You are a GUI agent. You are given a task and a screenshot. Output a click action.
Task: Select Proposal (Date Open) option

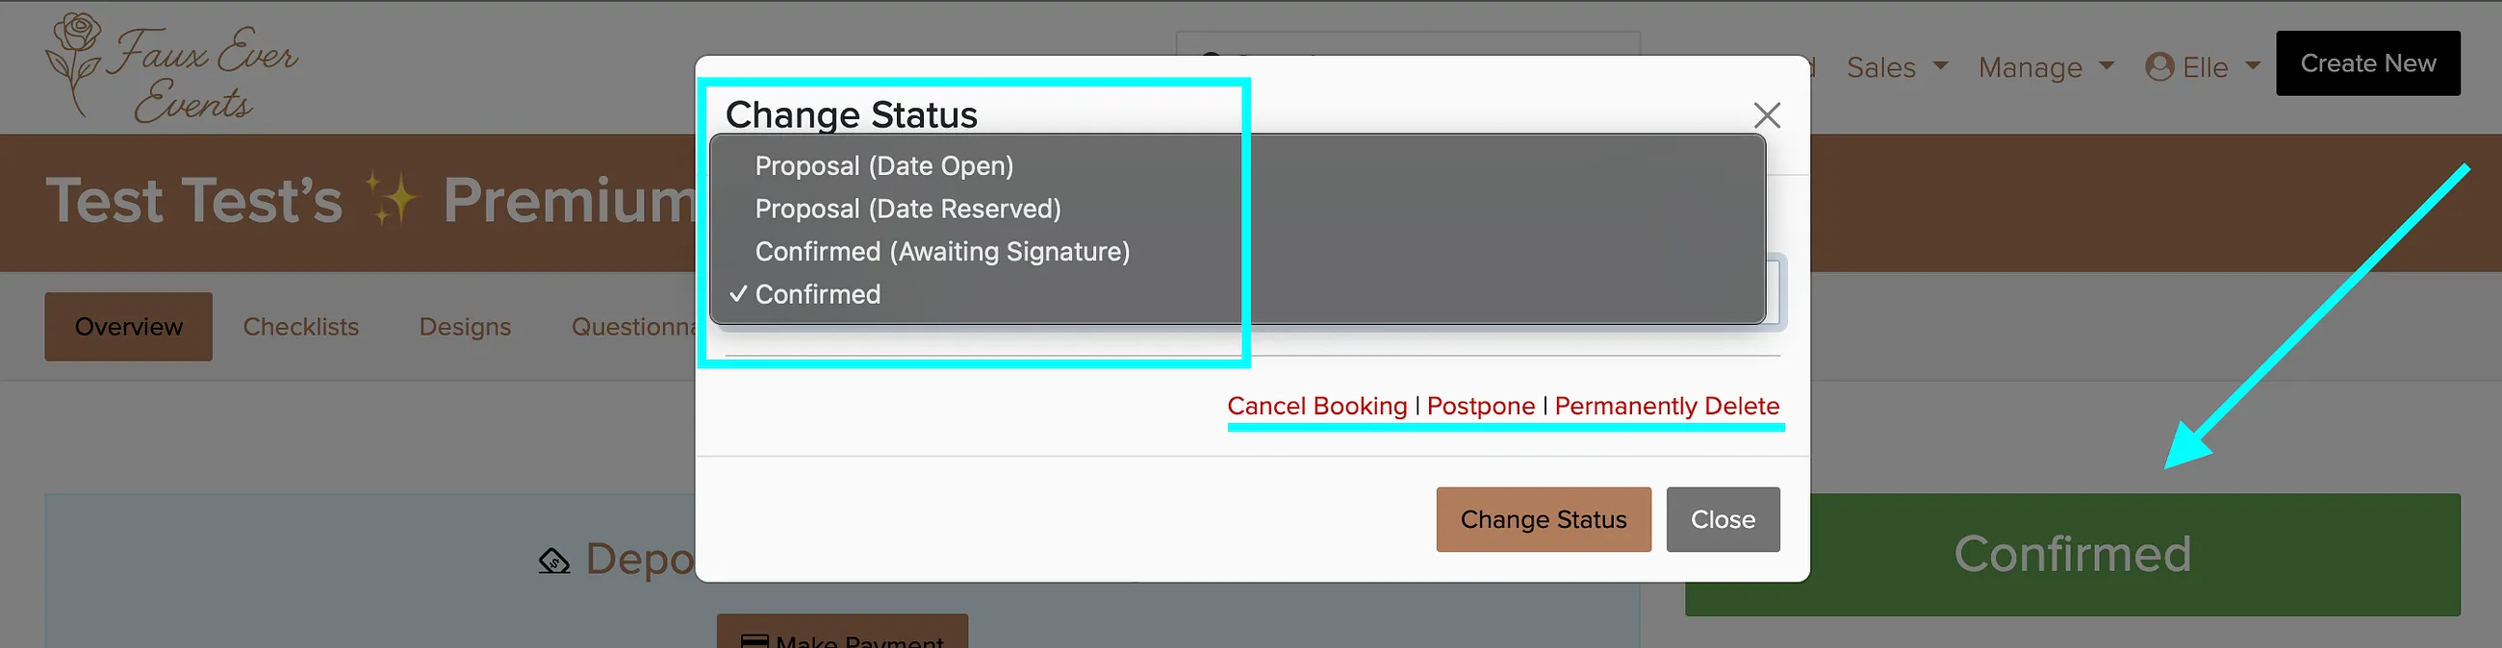[x=1237, y=166]
